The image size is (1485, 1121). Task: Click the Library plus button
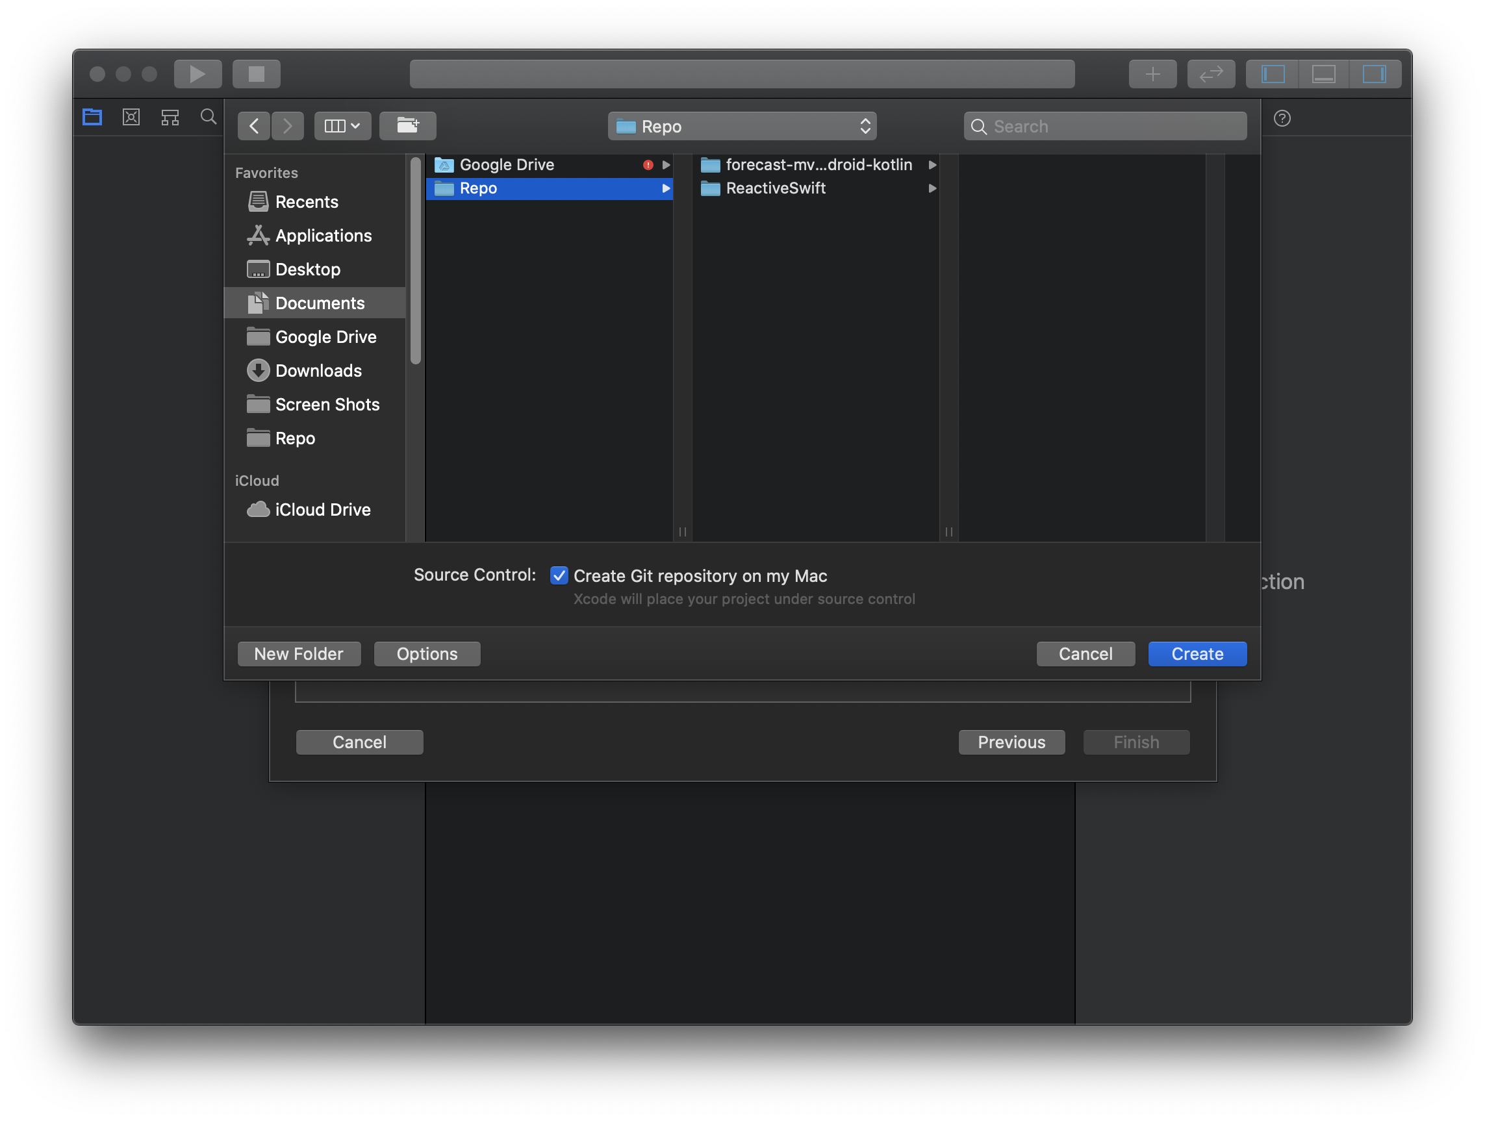[x=1152, y=74]
